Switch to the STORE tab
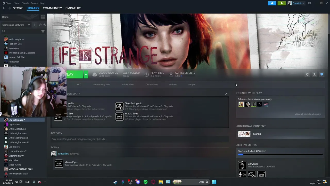Viewport: 330px width, 186px height. tap(18, 8)
